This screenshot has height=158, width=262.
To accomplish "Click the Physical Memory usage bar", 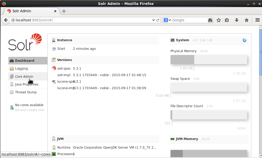I will click(x=209, y=60).
